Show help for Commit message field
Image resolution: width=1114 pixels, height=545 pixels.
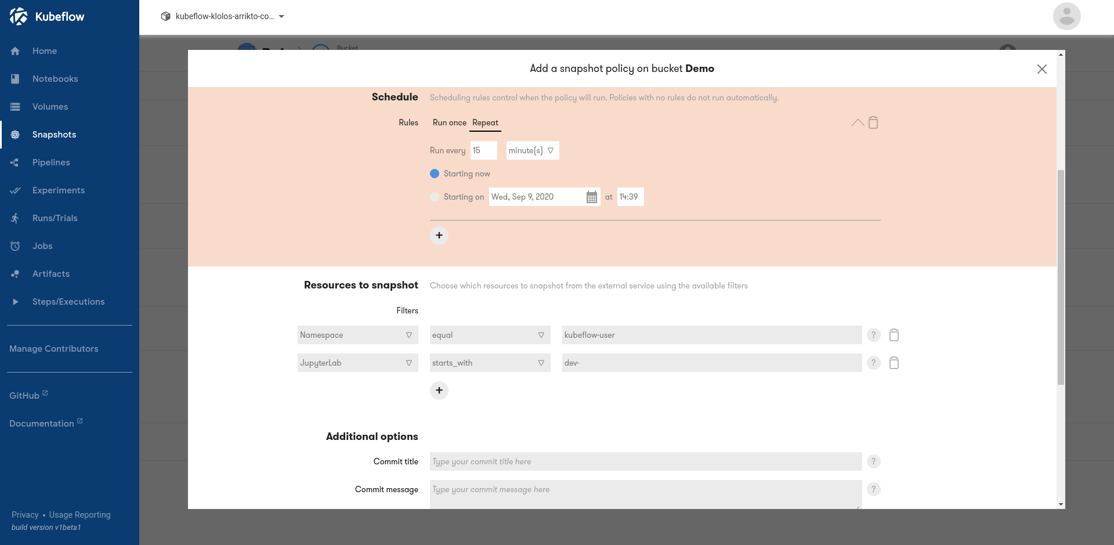[873, 489]
